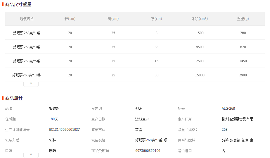Click the 是否进口 attribute label
The width and height of the screenshot is (270, 158).
point(185,151)
